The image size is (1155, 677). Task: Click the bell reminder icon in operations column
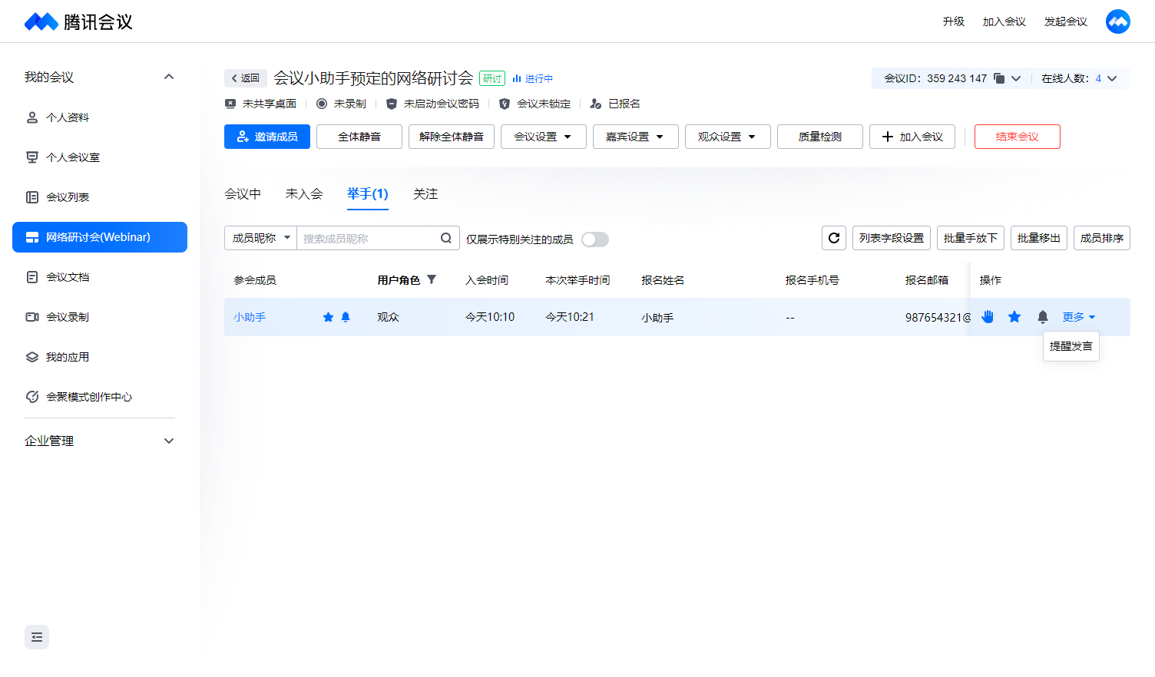[1043, 316]
